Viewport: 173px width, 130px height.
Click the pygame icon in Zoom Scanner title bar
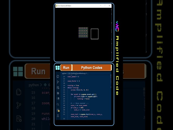coord(56,6)
